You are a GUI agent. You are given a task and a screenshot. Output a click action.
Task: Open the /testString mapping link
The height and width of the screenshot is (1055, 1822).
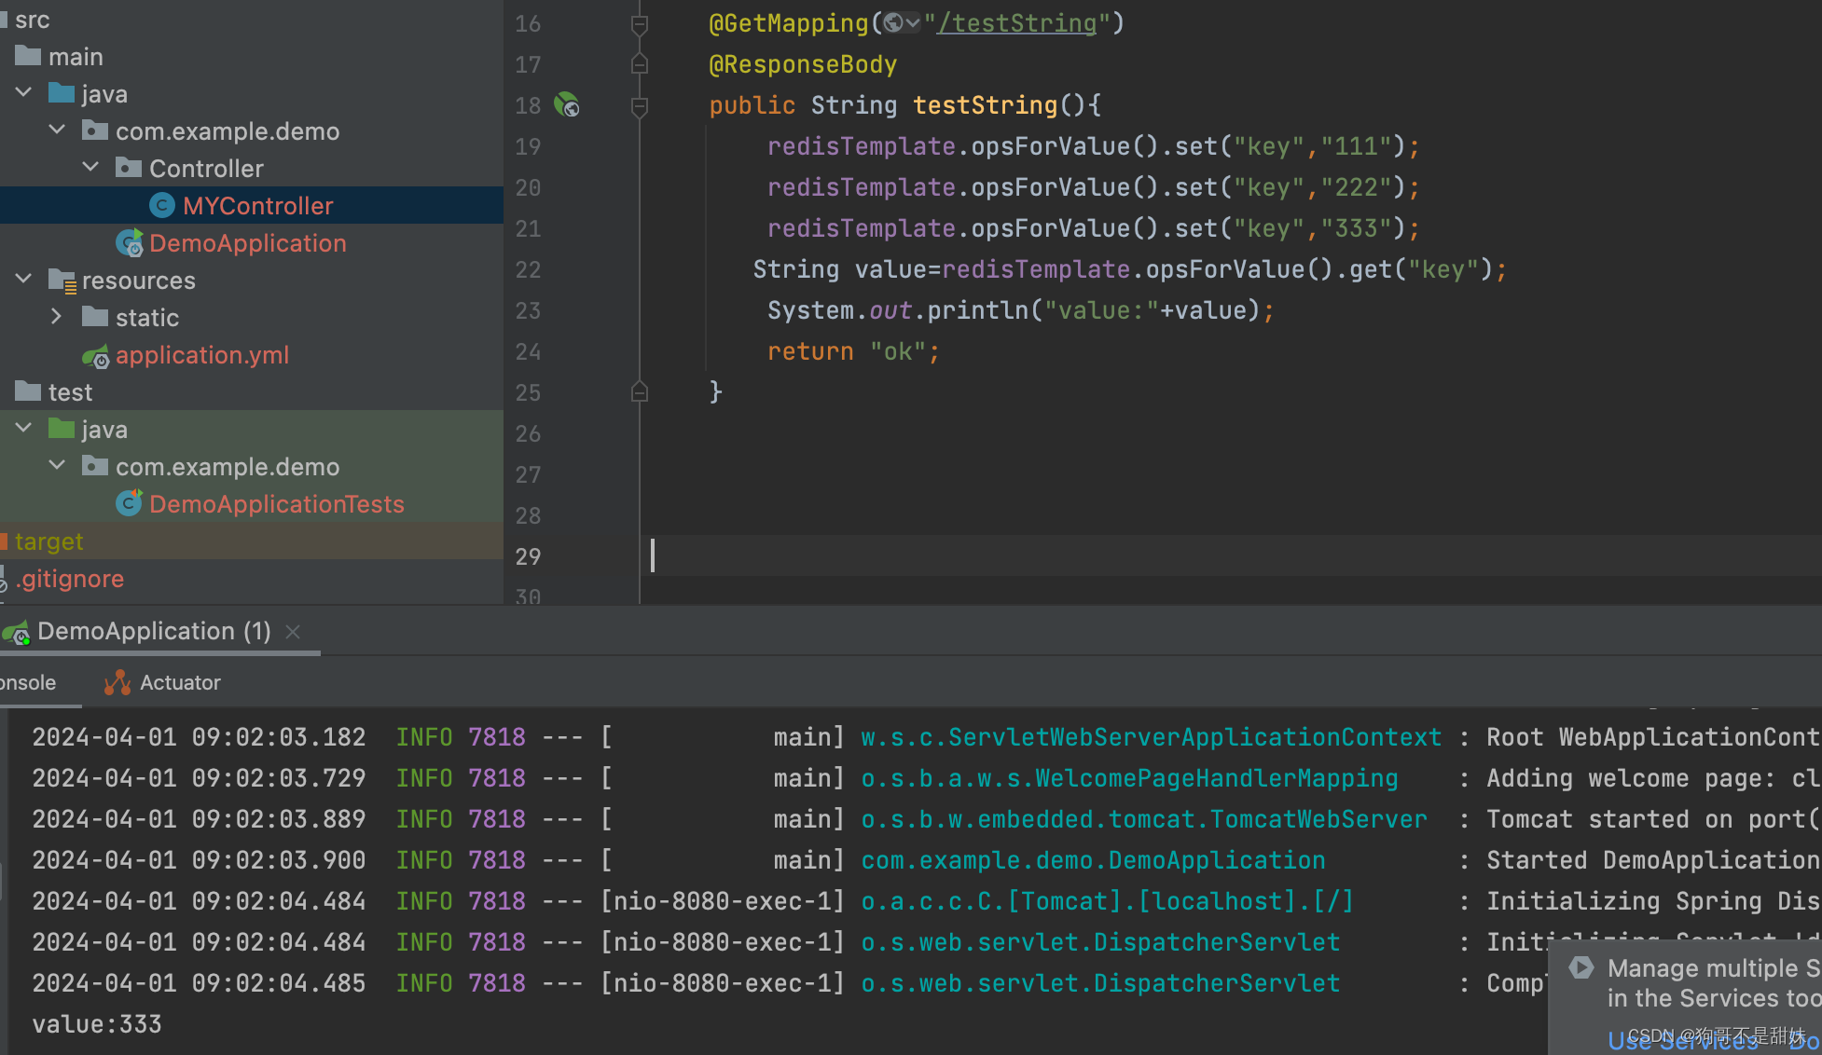tap(1017, 22)
